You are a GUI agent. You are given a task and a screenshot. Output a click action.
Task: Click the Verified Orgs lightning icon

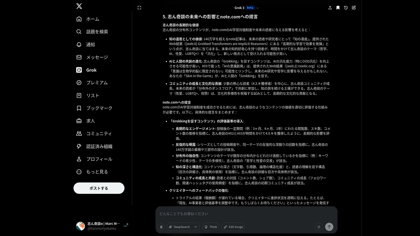[x=79, y=146]
